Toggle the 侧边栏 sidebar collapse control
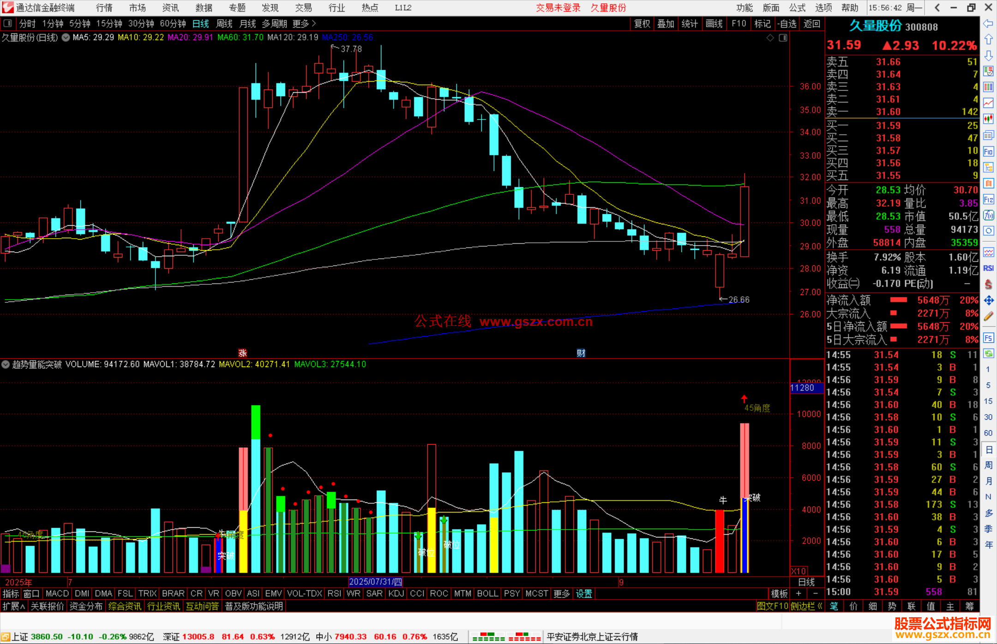This screenshot has height=644, width=997. [x=806, y=606]
